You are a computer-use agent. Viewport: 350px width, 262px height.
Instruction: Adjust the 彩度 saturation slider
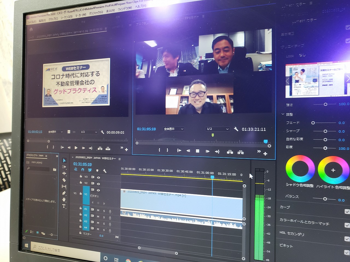(325, 148)
